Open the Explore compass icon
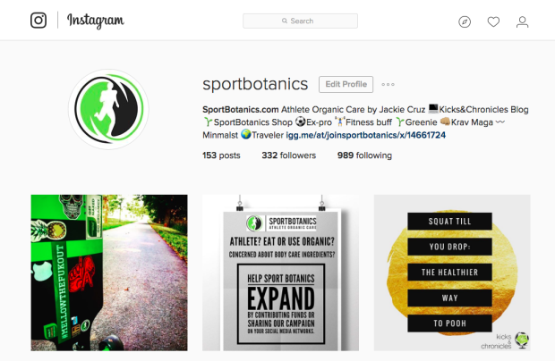Screen dimensions: 555x361 [465, 22]
